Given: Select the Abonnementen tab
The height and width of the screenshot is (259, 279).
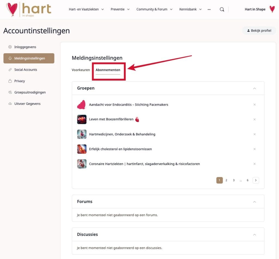Looking at the screenshot, I should click(x=108, y=70).
